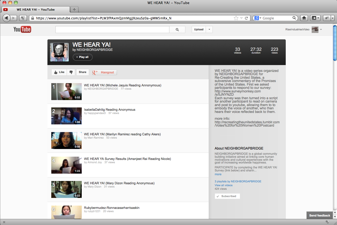The image size is (337, 225).
Task: Open 'Rubybermudez-Ronnacasarharrisaskin' title
Action: tap(112, 208)
